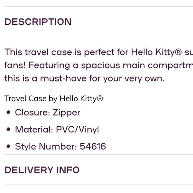The width and height of the screenshot is (193, 193).
Task: Click the bullet dot beside Closure
Action: (x=8, y=112)
